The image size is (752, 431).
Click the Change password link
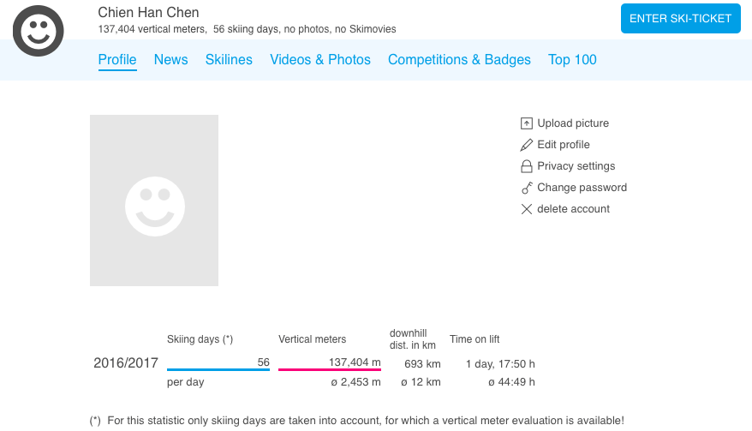pos(582,188)
